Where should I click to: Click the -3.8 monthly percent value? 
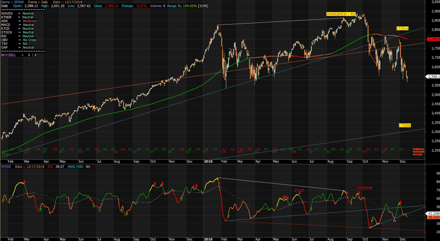223,152
